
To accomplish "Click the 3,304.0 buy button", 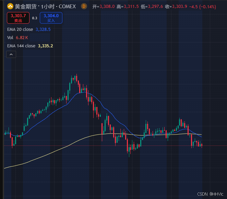I will click(x=51, y=18).
